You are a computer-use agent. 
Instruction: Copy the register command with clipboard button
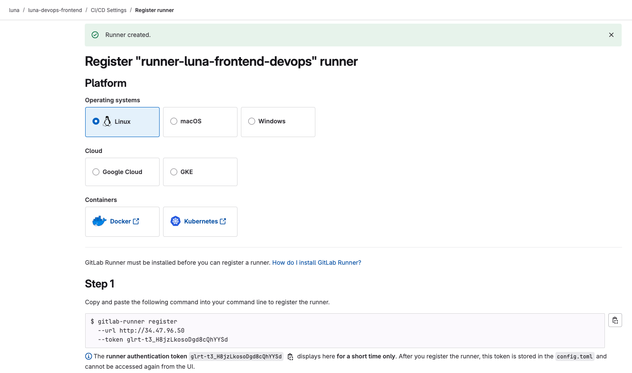(615, 320)
